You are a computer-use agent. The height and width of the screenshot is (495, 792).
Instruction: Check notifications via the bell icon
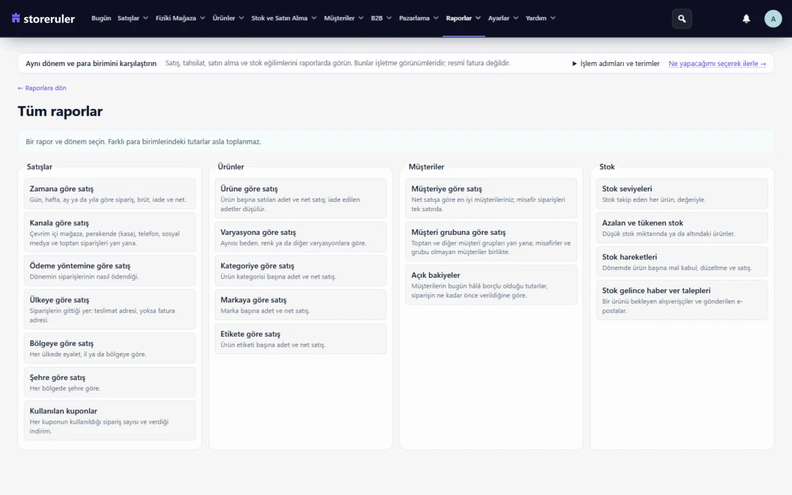pyautogui.click(x=746, y=18)
